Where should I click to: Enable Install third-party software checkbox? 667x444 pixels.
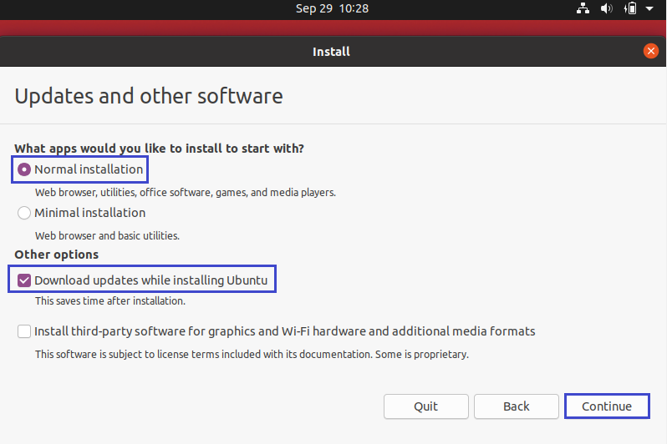(24, 331)
